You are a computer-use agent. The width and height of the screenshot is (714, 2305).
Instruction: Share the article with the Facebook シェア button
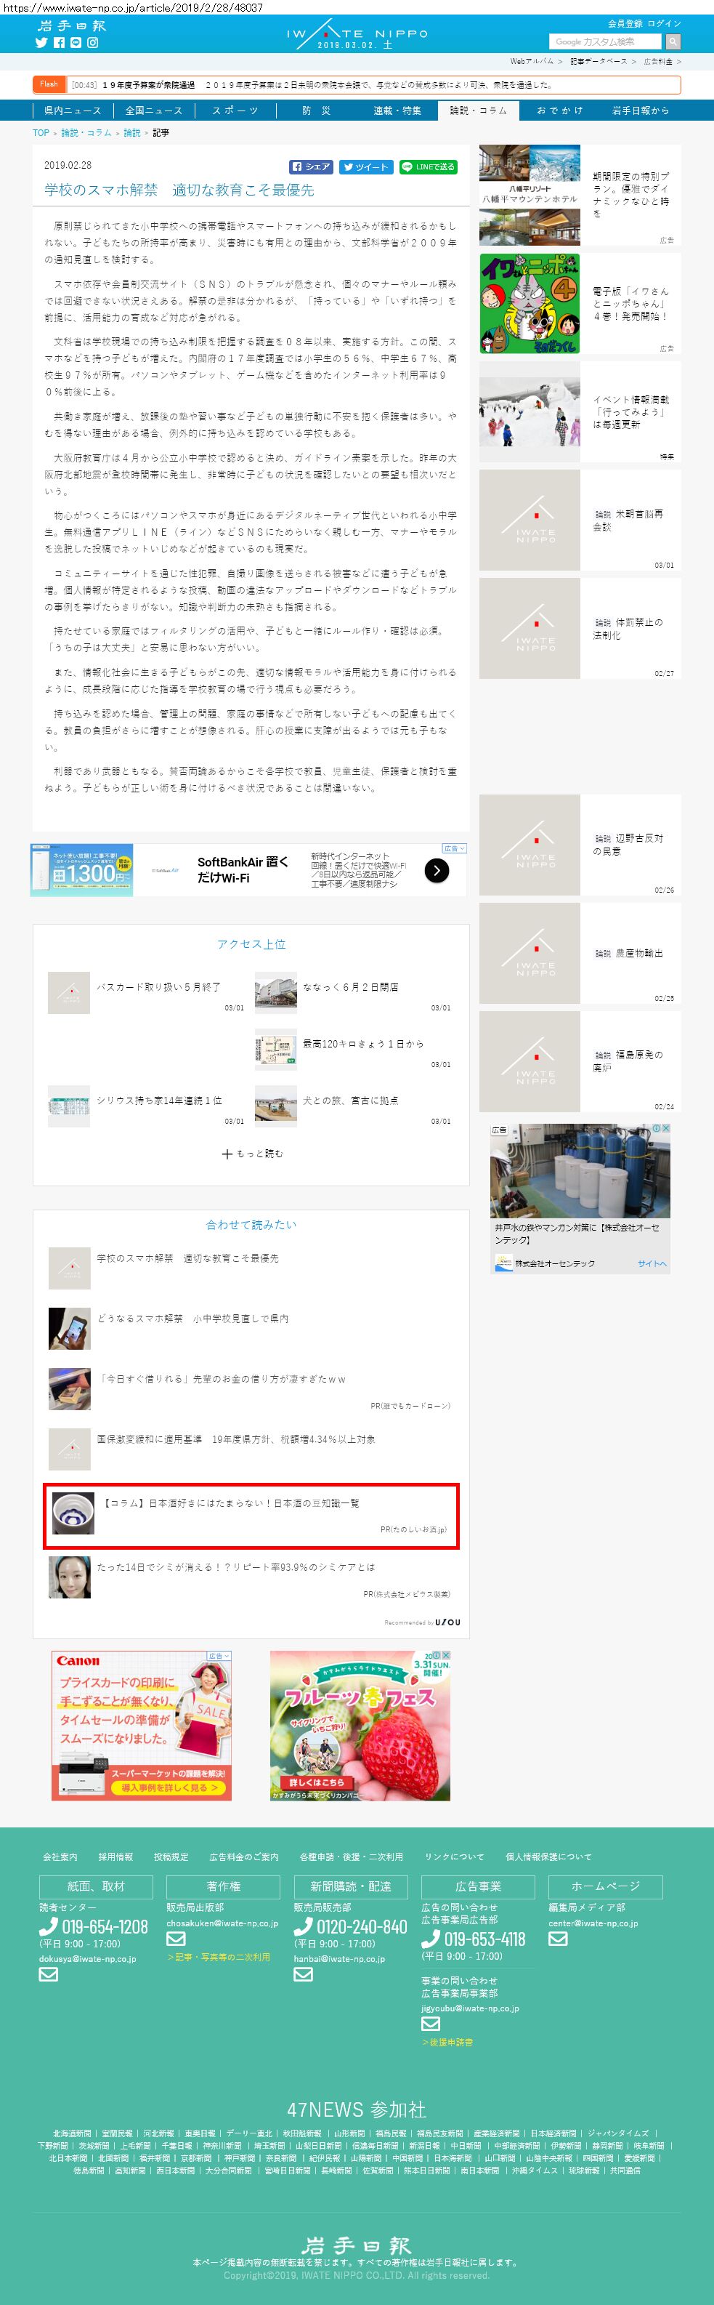click(311, 166)
